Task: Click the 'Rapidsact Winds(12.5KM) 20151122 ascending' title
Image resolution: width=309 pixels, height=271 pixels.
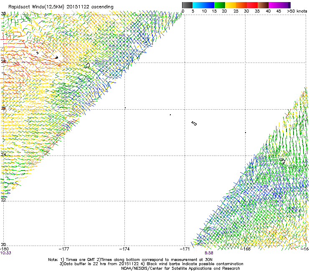Action: coord(61,7)
